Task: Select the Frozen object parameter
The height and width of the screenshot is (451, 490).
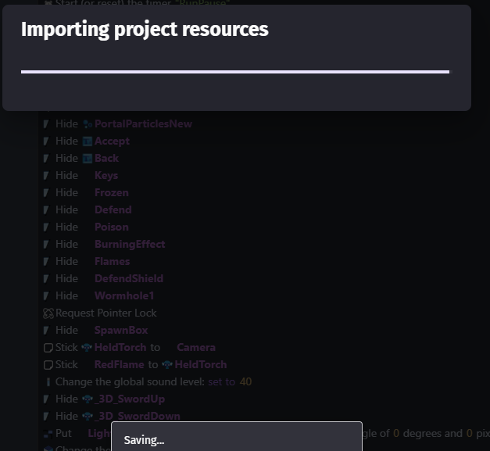Action: [111, 192]
